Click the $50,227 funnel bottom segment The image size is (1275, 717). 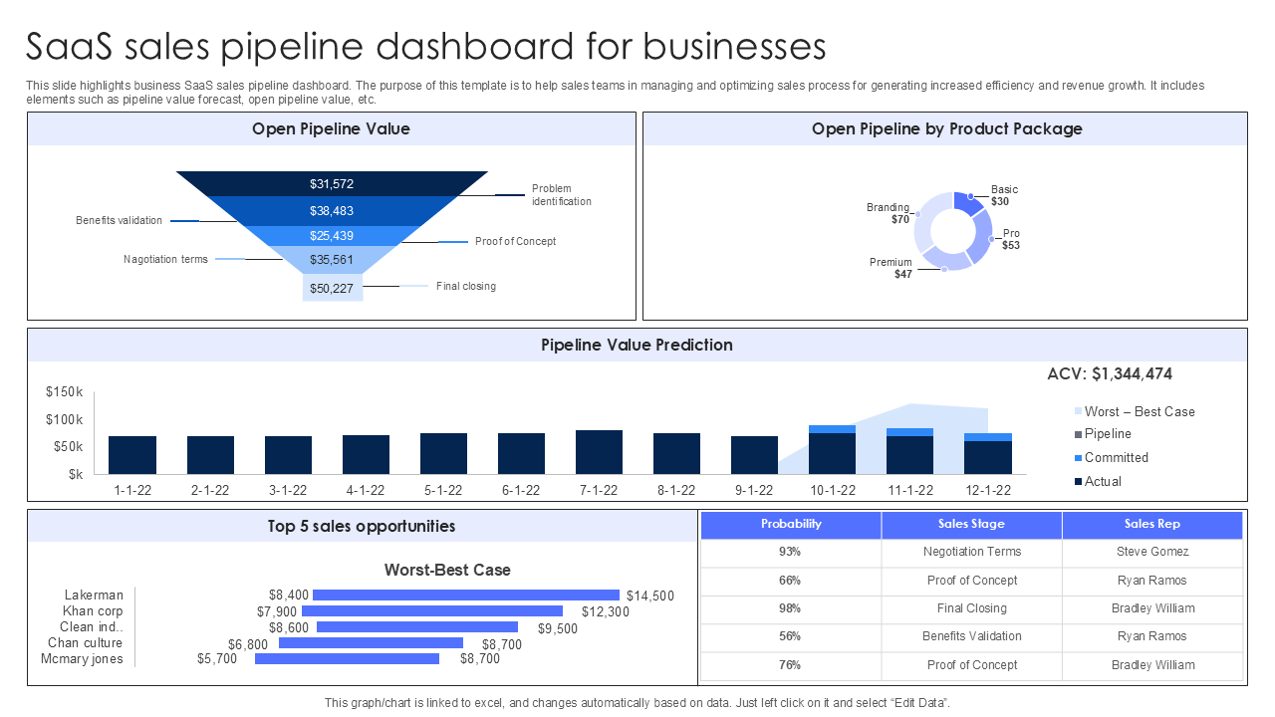coord(333,288)
